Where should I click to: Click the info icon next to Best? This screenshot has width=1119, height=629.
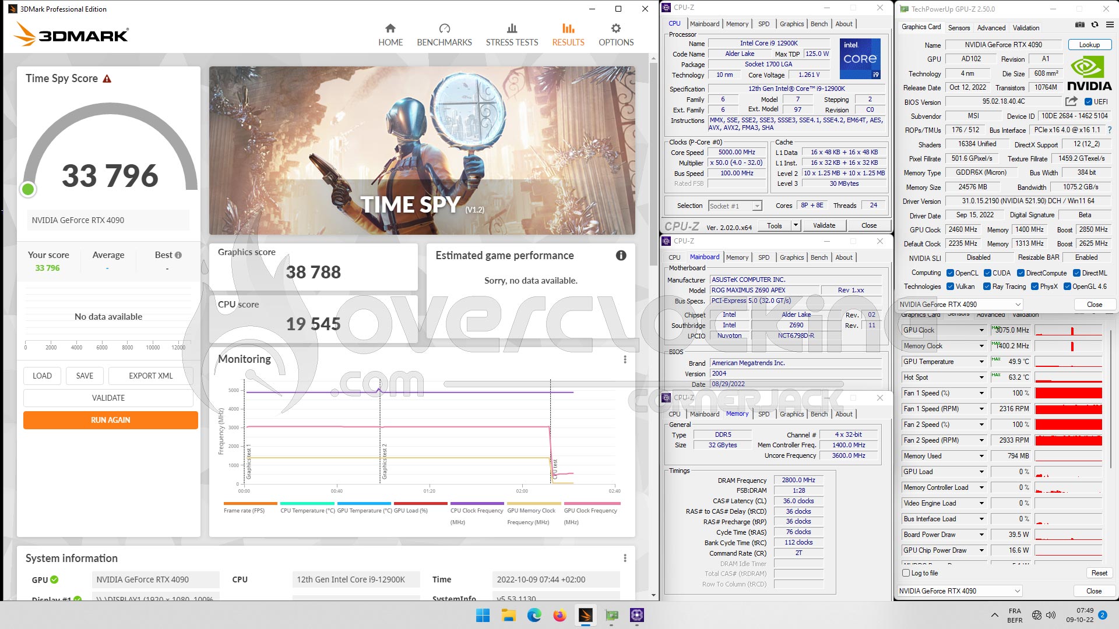(178, 255)
